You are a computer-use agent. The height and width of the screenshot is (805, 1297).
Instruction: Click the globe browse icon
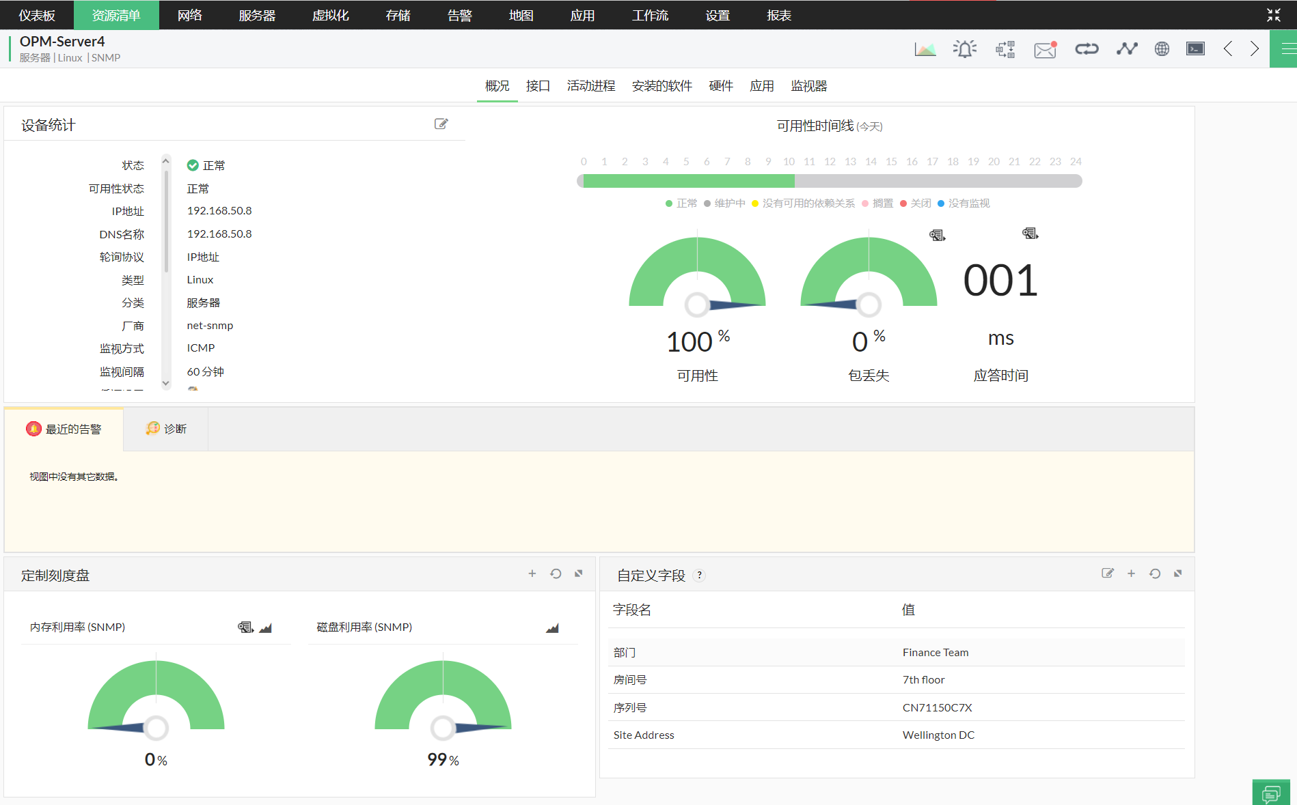point(1162,48)
